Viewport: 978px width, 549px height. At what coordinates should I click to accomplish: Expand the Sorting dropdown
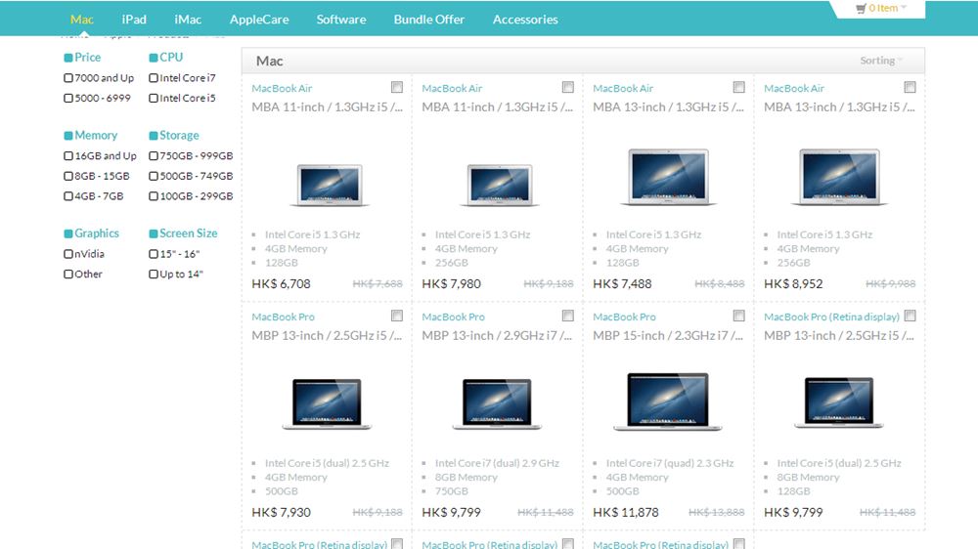click(881, 61)
